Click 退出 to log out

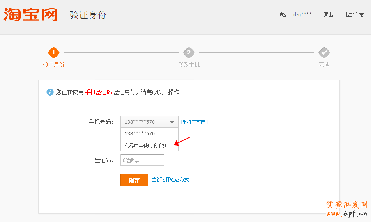point(328,15)
